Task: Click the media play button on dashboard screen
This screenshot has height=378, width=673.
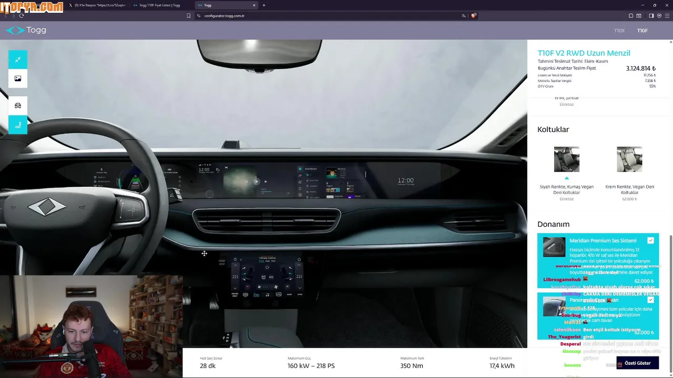Action: (257, 182)
